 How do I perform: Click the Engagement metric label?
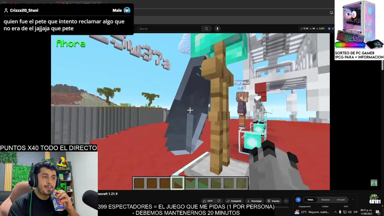(304, 206)
